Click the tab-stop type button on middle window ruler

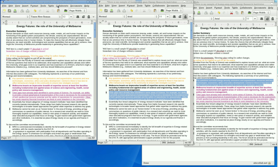coord(100,22)
